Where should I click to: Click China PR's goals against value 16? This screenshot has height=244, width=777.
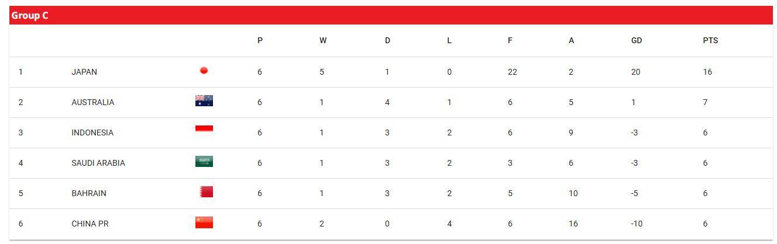573,224
